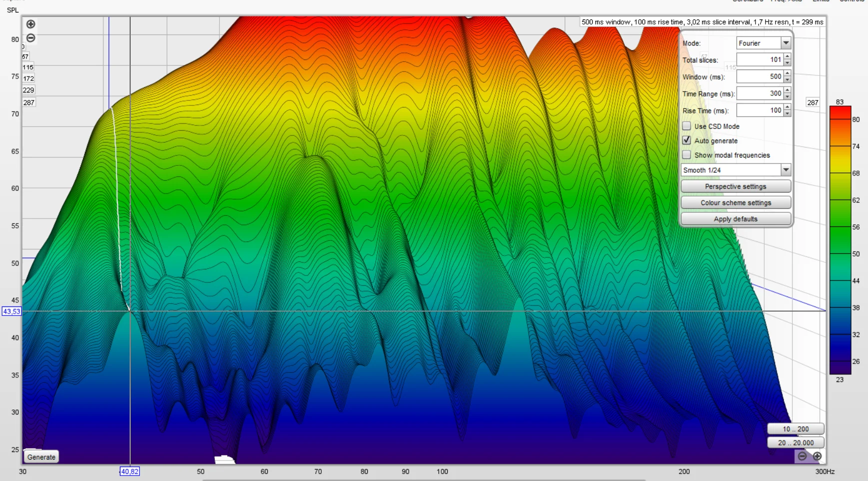Viewport: 868px width, 481px height.
Task: Click the 229 ms slice label
Action: [x=28, y=90]
